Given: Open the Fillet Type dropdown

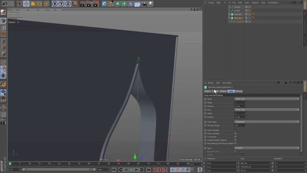Looking at the screenshot, I should pyautogui.click(x=267, y=122).
